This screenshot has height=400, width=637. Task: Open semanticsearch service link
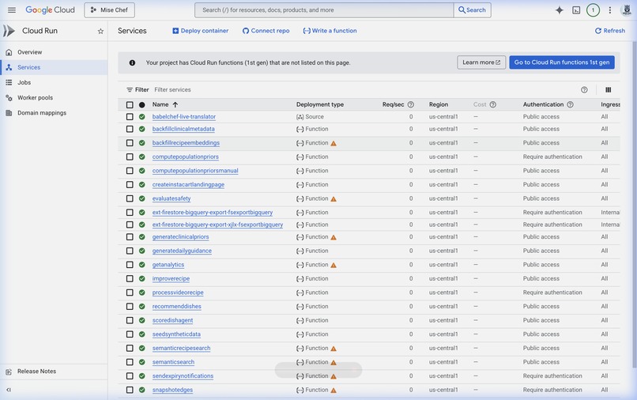pos(173,362)
